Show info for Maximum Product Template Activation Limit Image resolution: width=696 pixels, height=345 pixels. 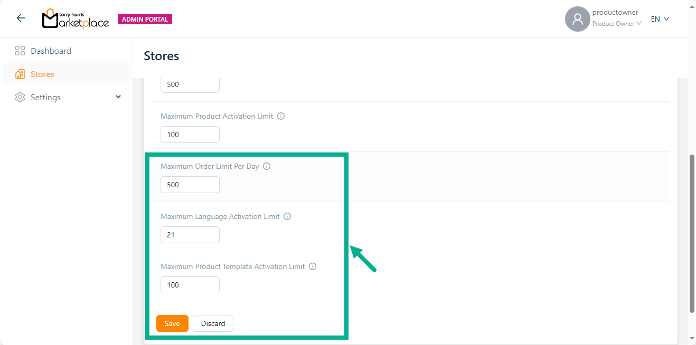click(x=313, y=266)
